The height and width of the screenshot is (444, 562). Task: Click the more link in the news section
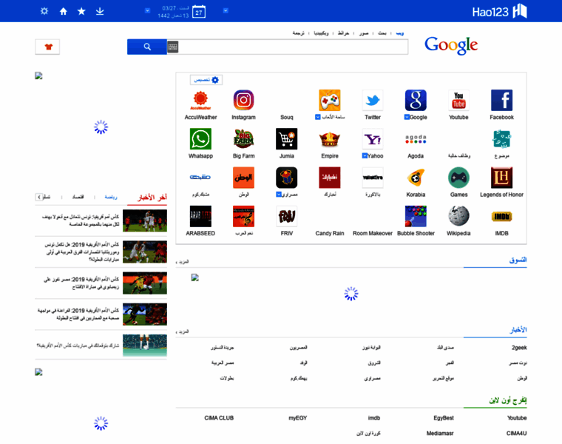click(183, 332)
